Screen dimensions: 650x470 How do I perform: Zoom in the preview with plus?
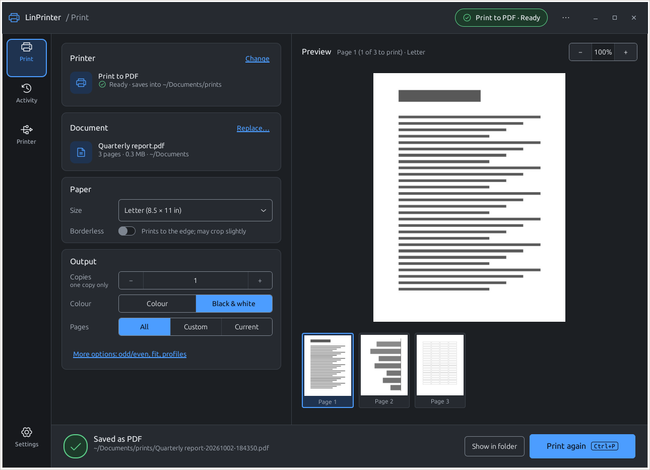click(626, 52)
